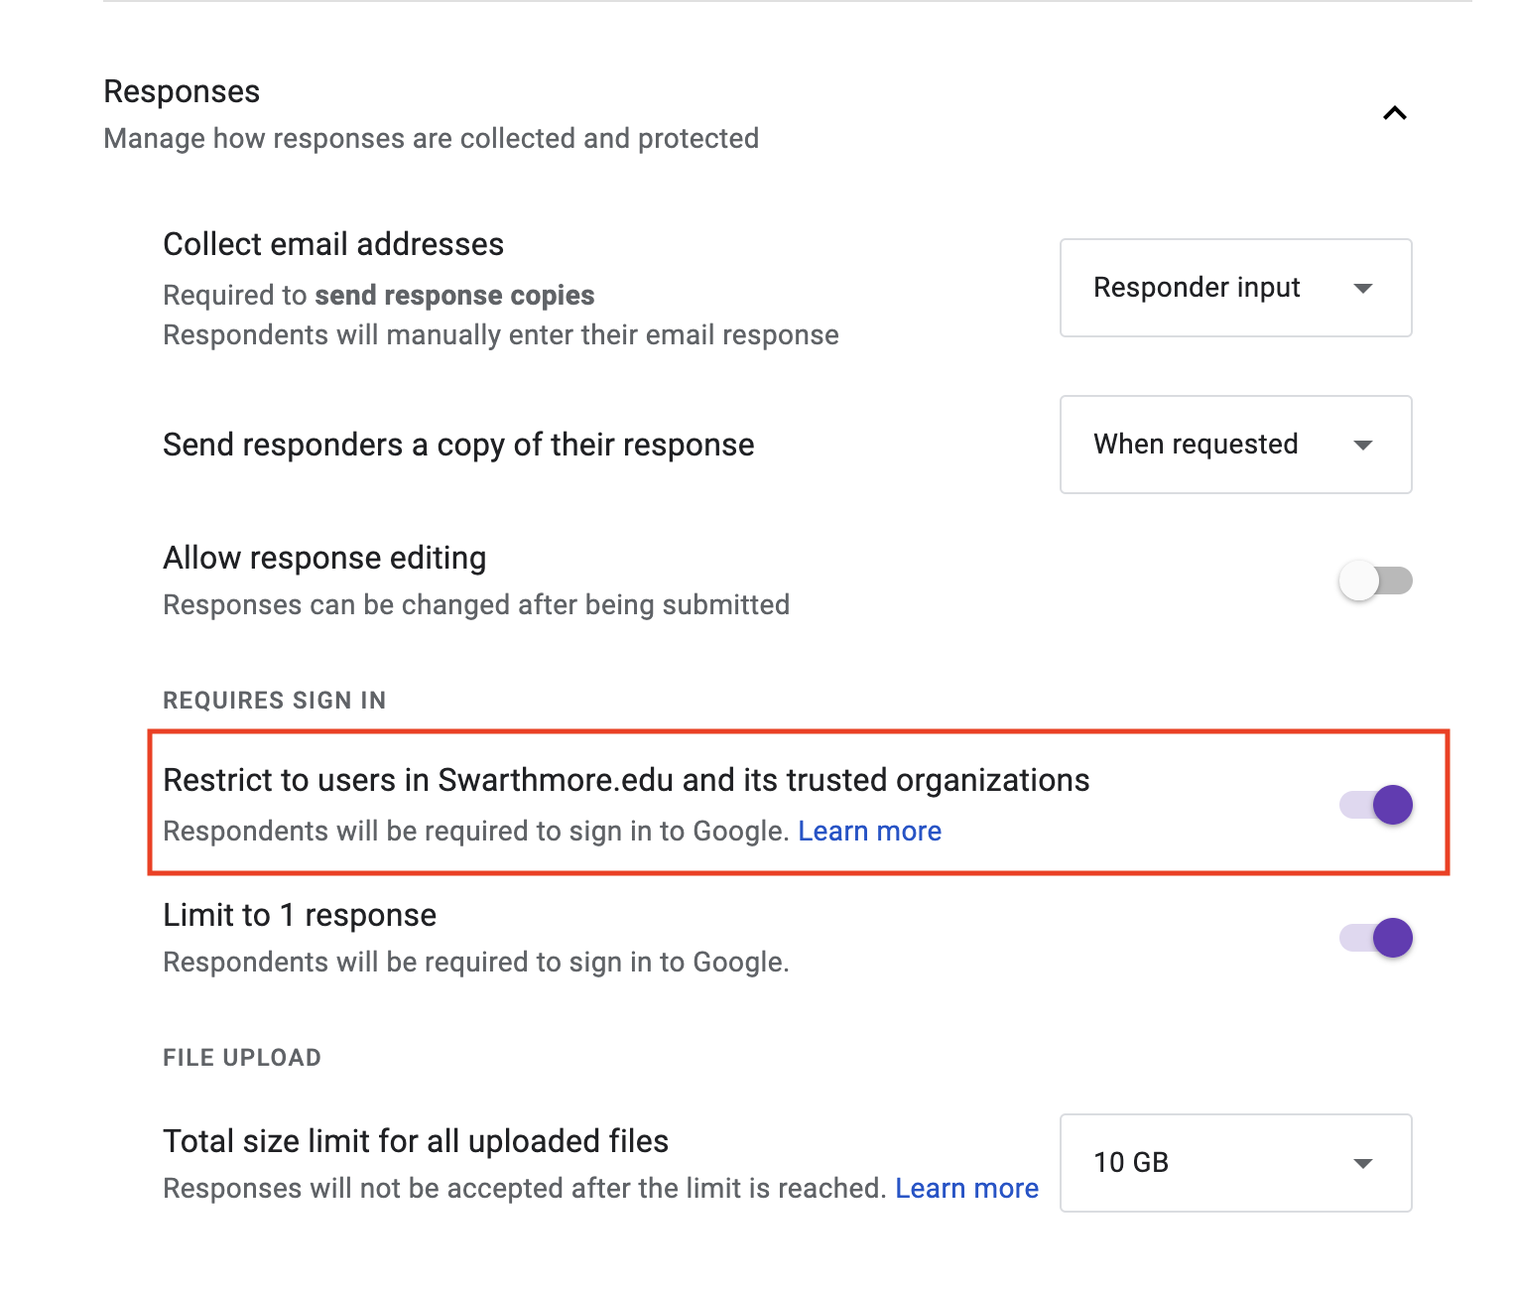Disable the Limit to 1 response toggle
Screen dimensions: 1516x1292
[1376, 938]
